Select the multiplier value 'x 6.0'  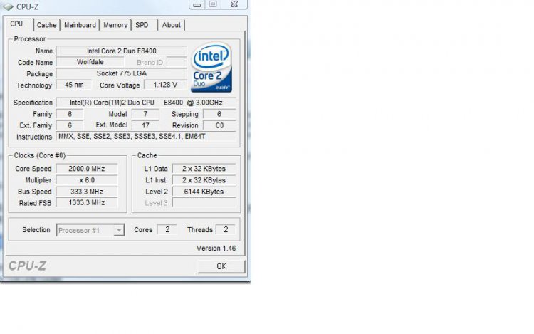87,180
